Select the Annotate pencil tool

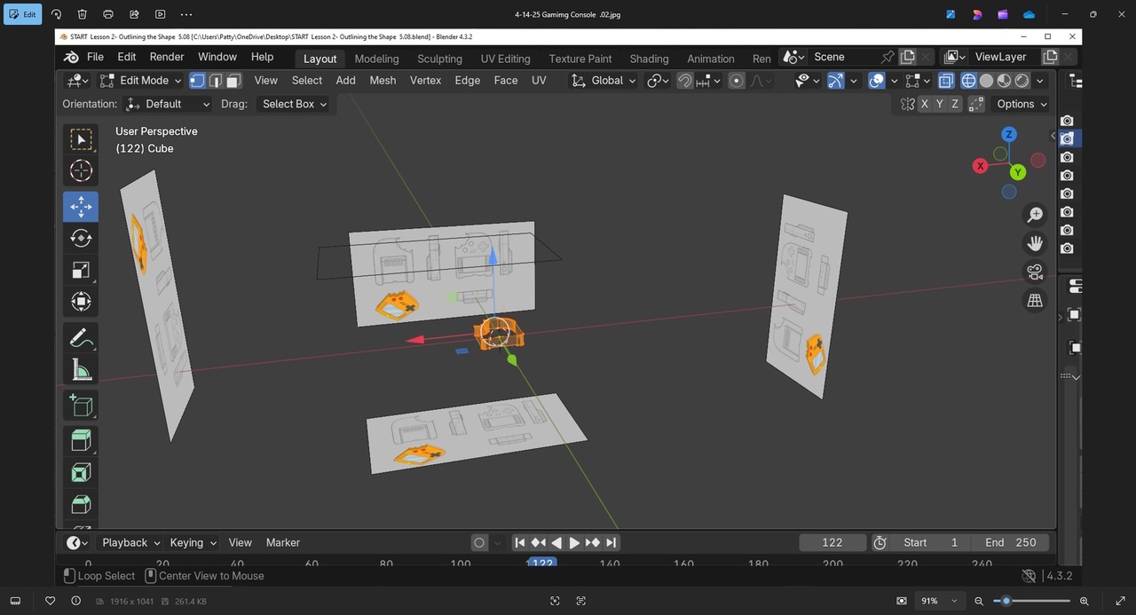(81, 338)
